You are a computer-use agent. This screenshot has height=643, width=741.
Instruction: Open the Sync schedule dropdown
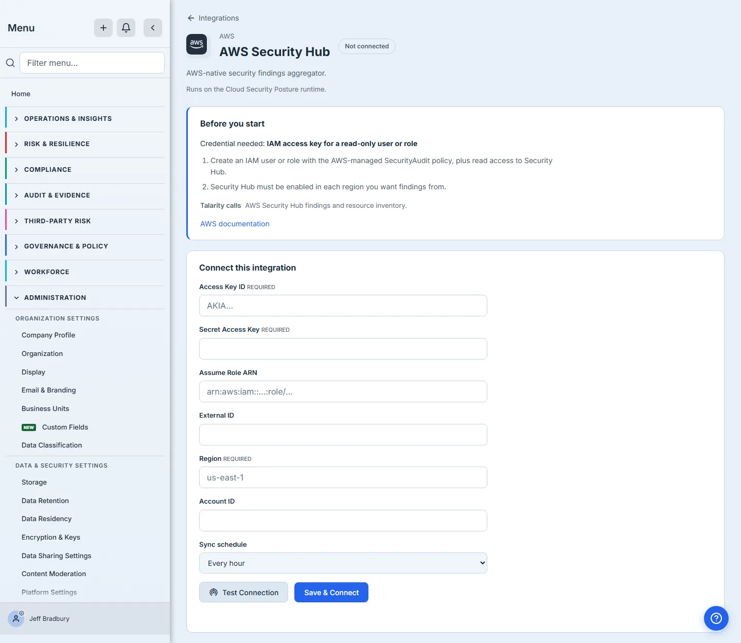click(x=343, y=563)
